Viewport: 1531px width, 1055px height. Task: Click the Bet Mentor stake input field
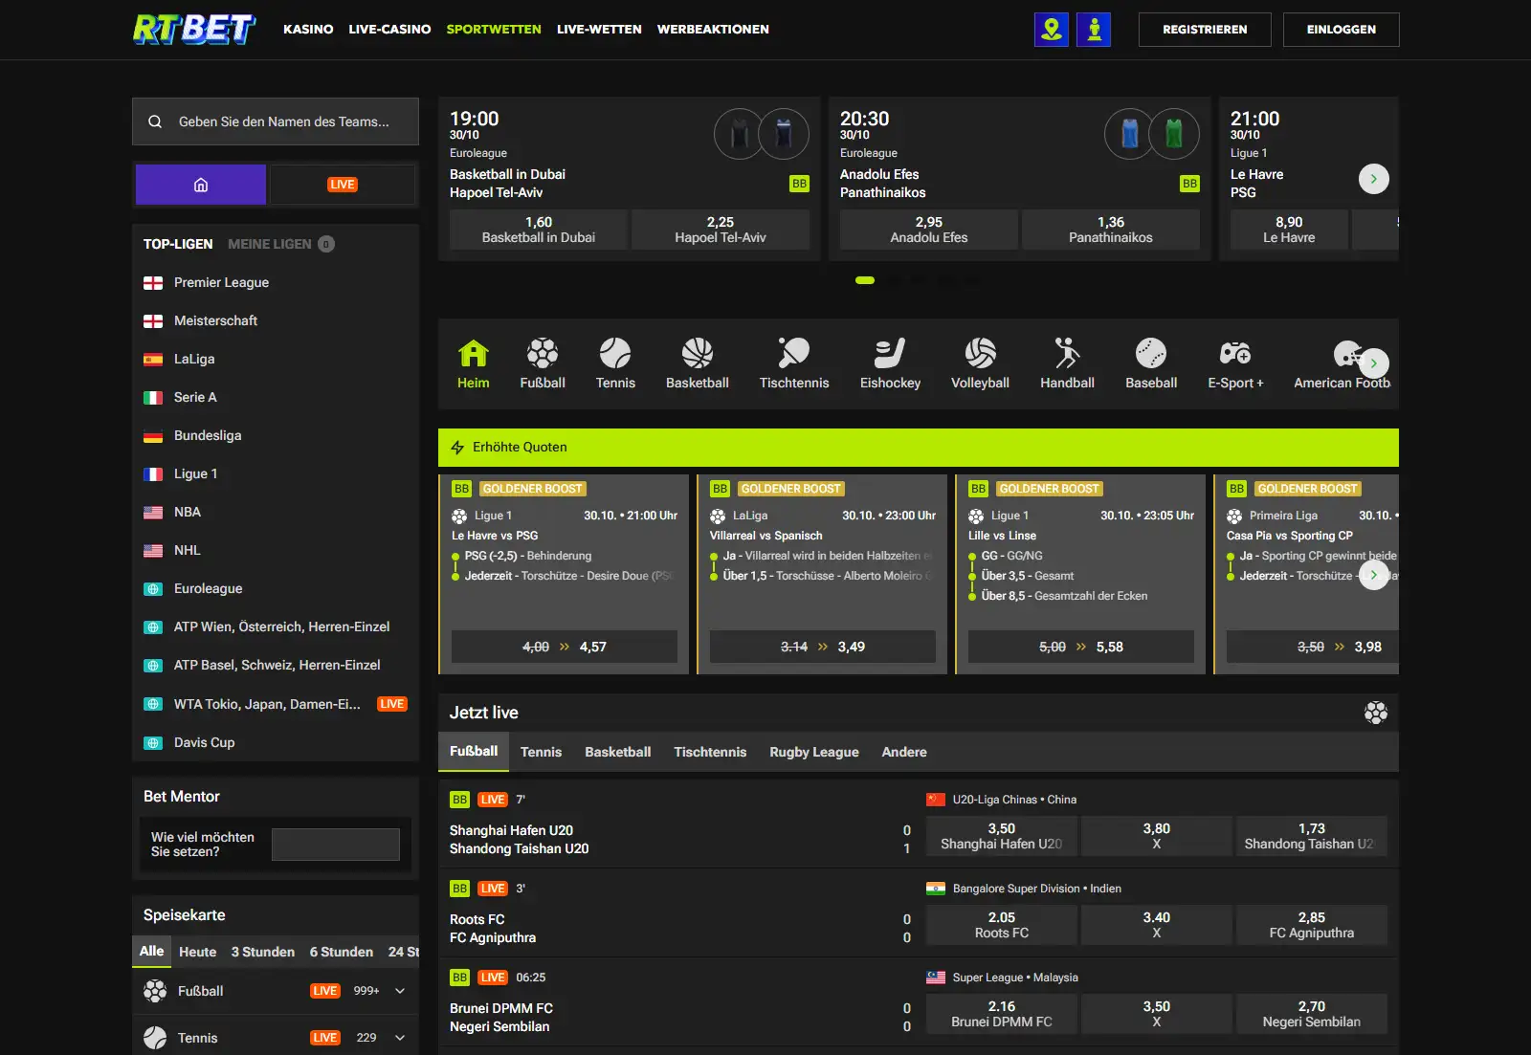pyautogui.click(x=336, y=845)
